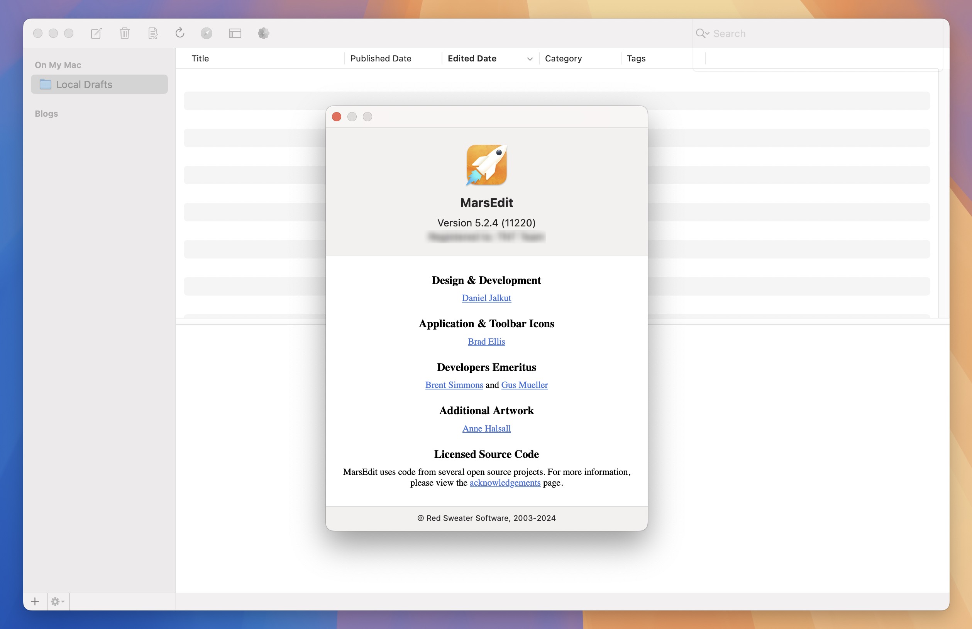
Task: Open the Media Manager flower icon
Action: tap(264, 33)
